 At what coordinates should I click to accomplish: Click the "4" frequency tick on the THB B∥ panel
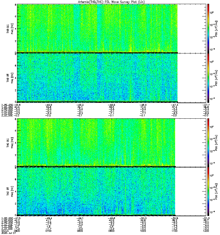(x=16, y=78)
